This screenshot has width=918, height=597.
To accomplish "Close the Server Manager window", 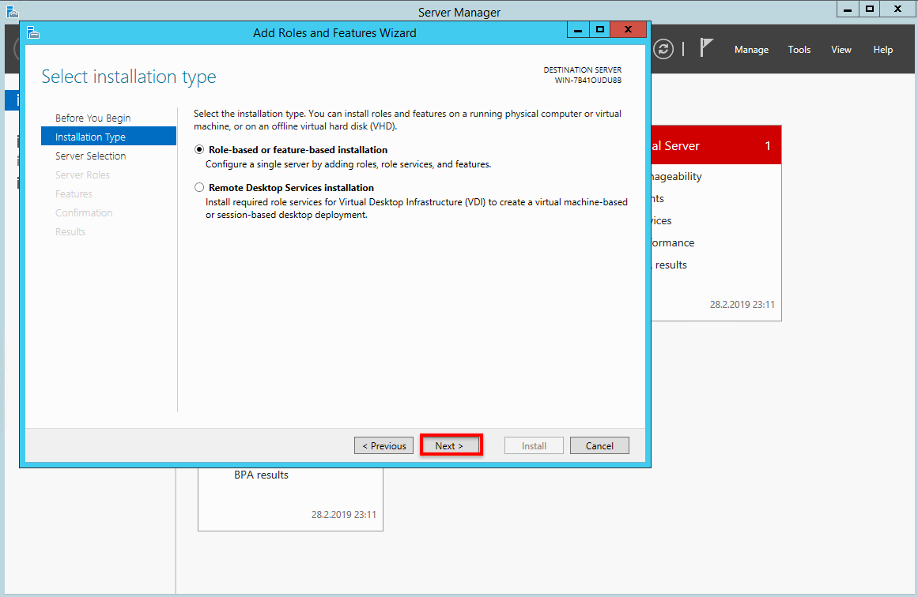I will 897,9.
